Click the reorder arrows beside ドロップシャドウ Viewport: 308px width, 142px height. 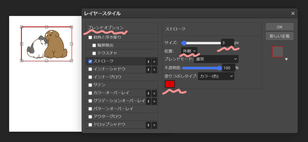tap(148, 125)
